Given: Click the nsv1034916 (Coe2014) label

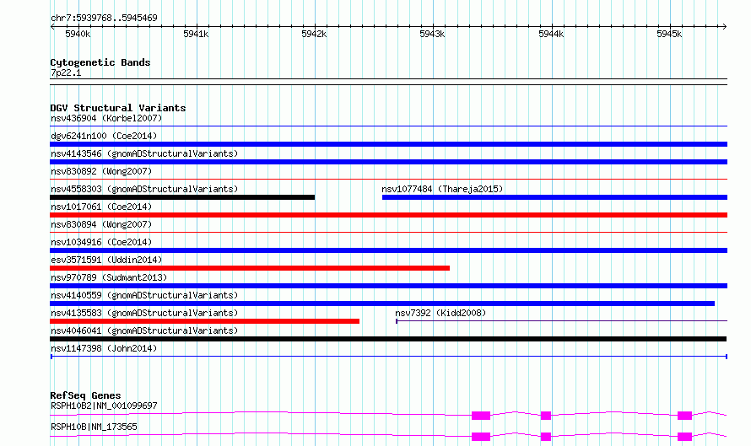Looking at the screenshot, I should (x=101, y=242).
